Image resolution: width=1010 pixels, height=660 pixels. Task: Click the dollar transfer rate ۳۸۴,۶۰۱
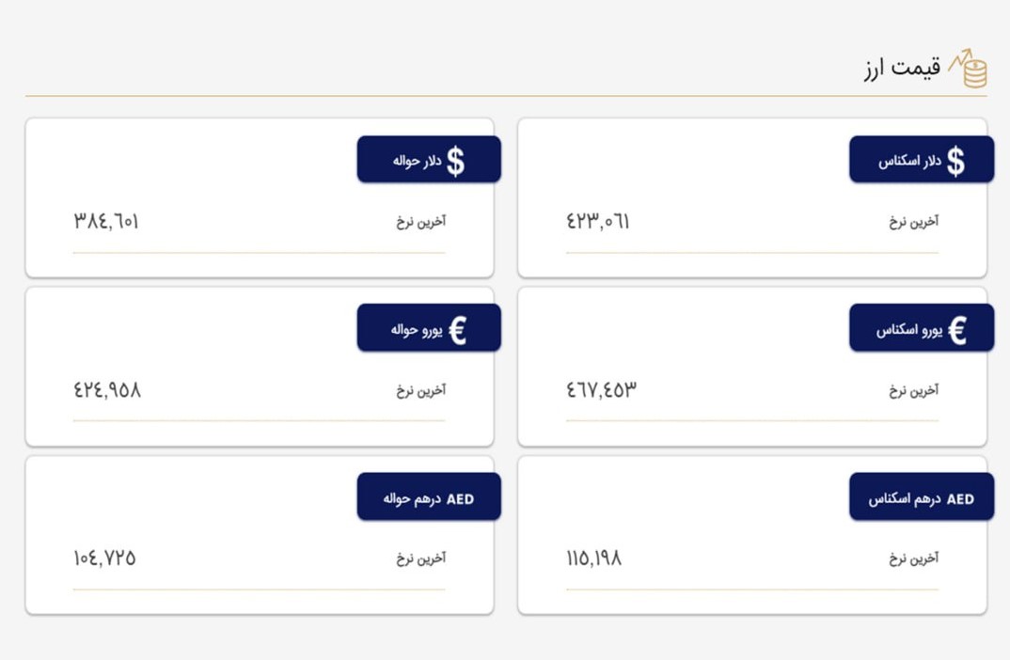(106, 222)
